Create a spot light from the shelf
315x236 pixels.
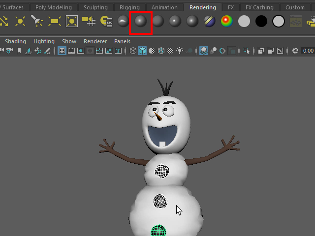click(x=37, y=21)
